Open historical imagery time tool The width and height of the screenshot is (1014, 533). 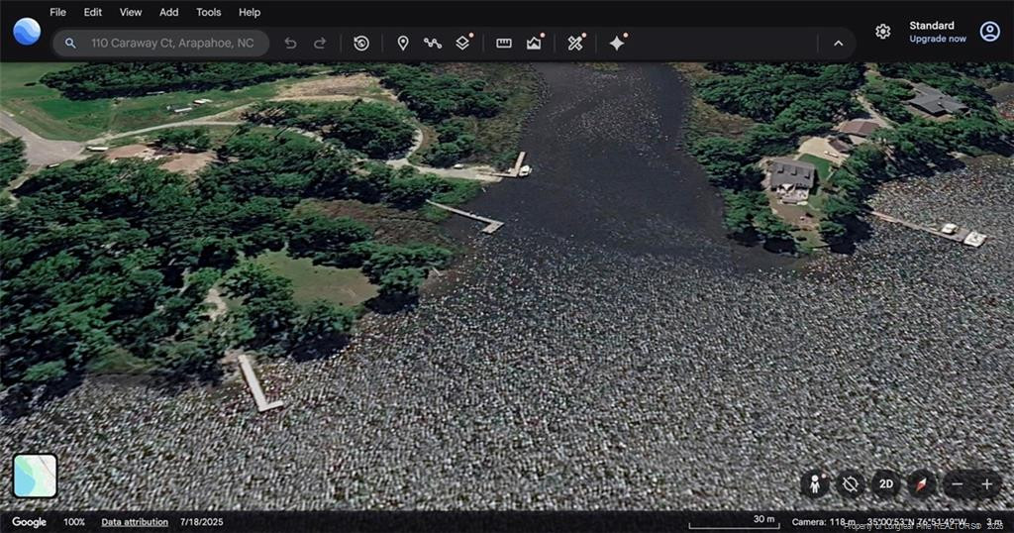(361, 44)
